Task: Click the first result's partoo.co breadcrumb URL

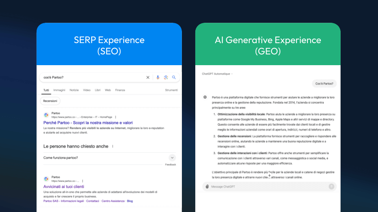Action: coord(82,117)
